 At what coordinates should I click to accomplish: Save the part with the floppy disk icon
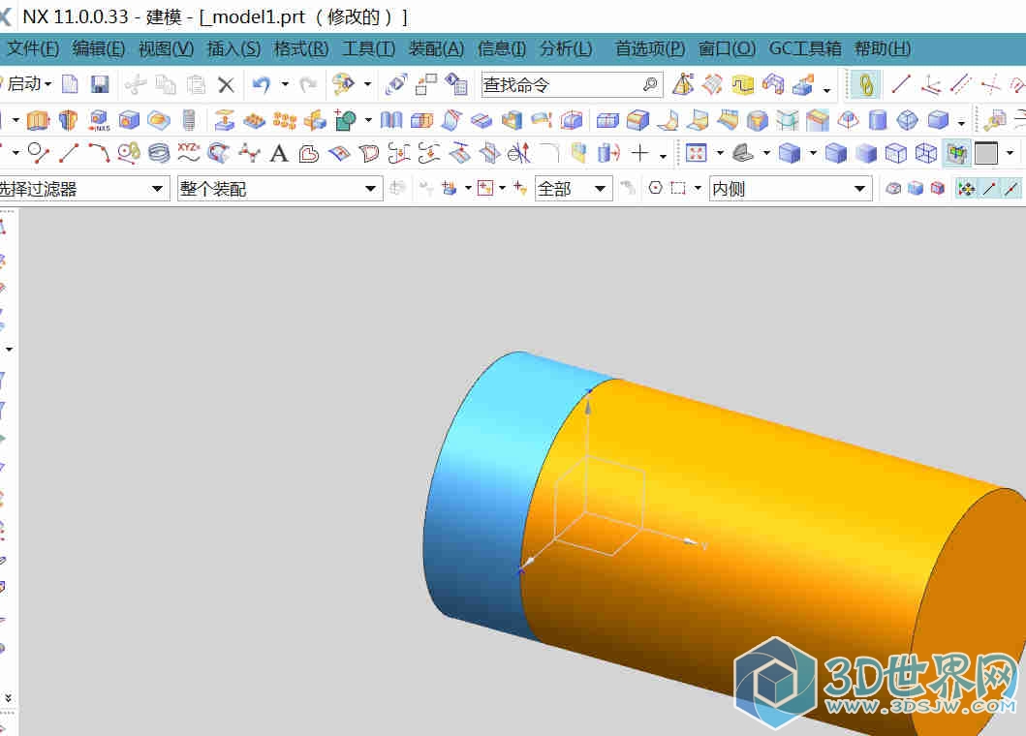coord(100,83)
